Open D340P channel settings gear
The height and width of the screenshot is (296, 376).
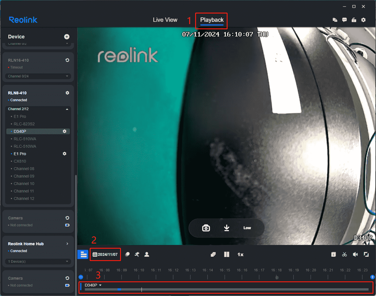point(64,131)
